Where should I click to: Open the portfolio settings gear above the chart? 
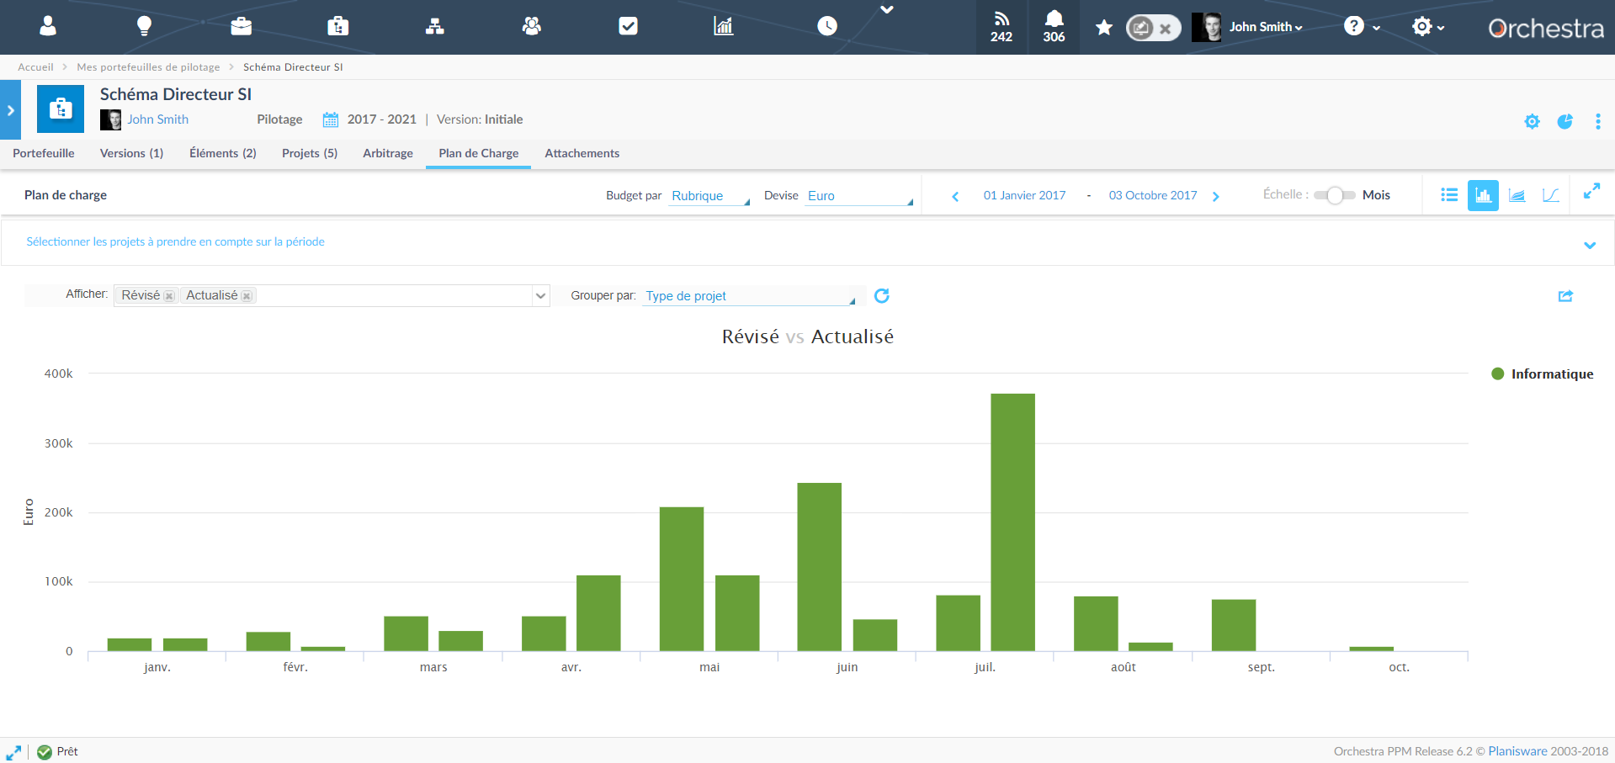[1532, 121]
